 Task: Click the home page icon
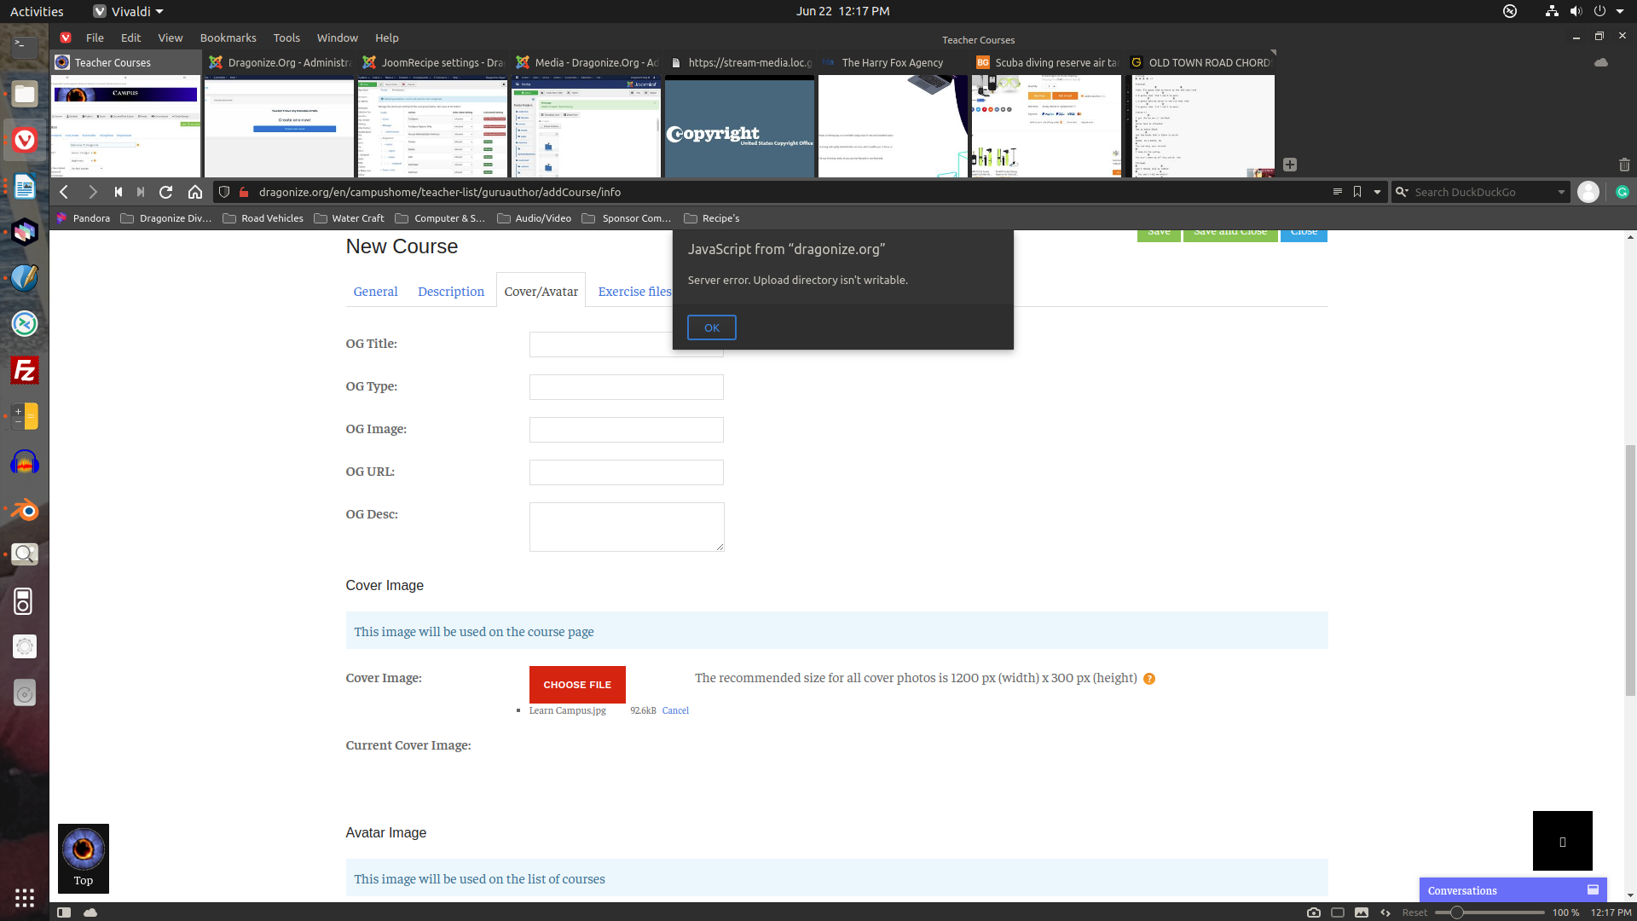click(195, 193)
